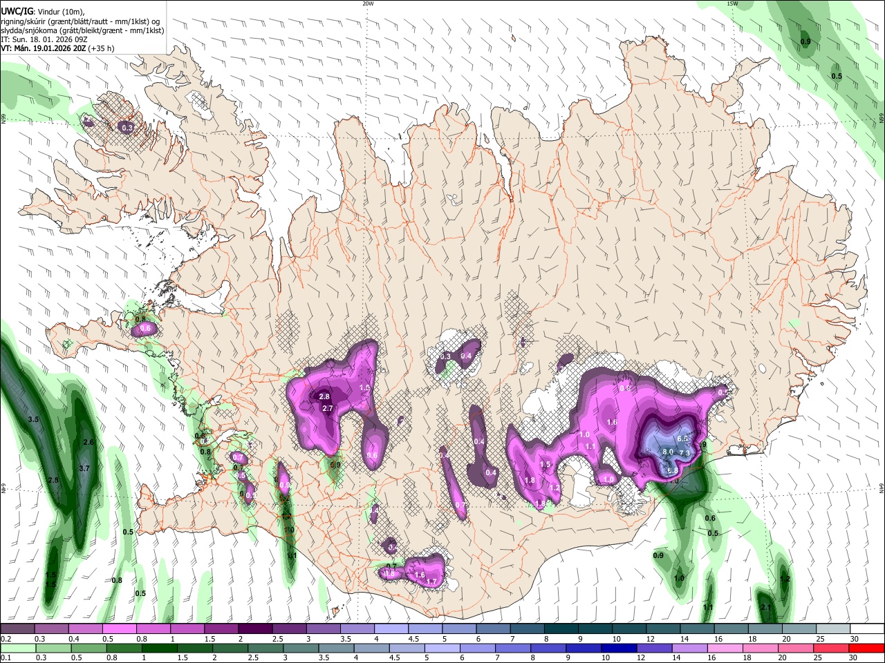Click the 2.1 rain value off the southeast coast

[765, 607]
